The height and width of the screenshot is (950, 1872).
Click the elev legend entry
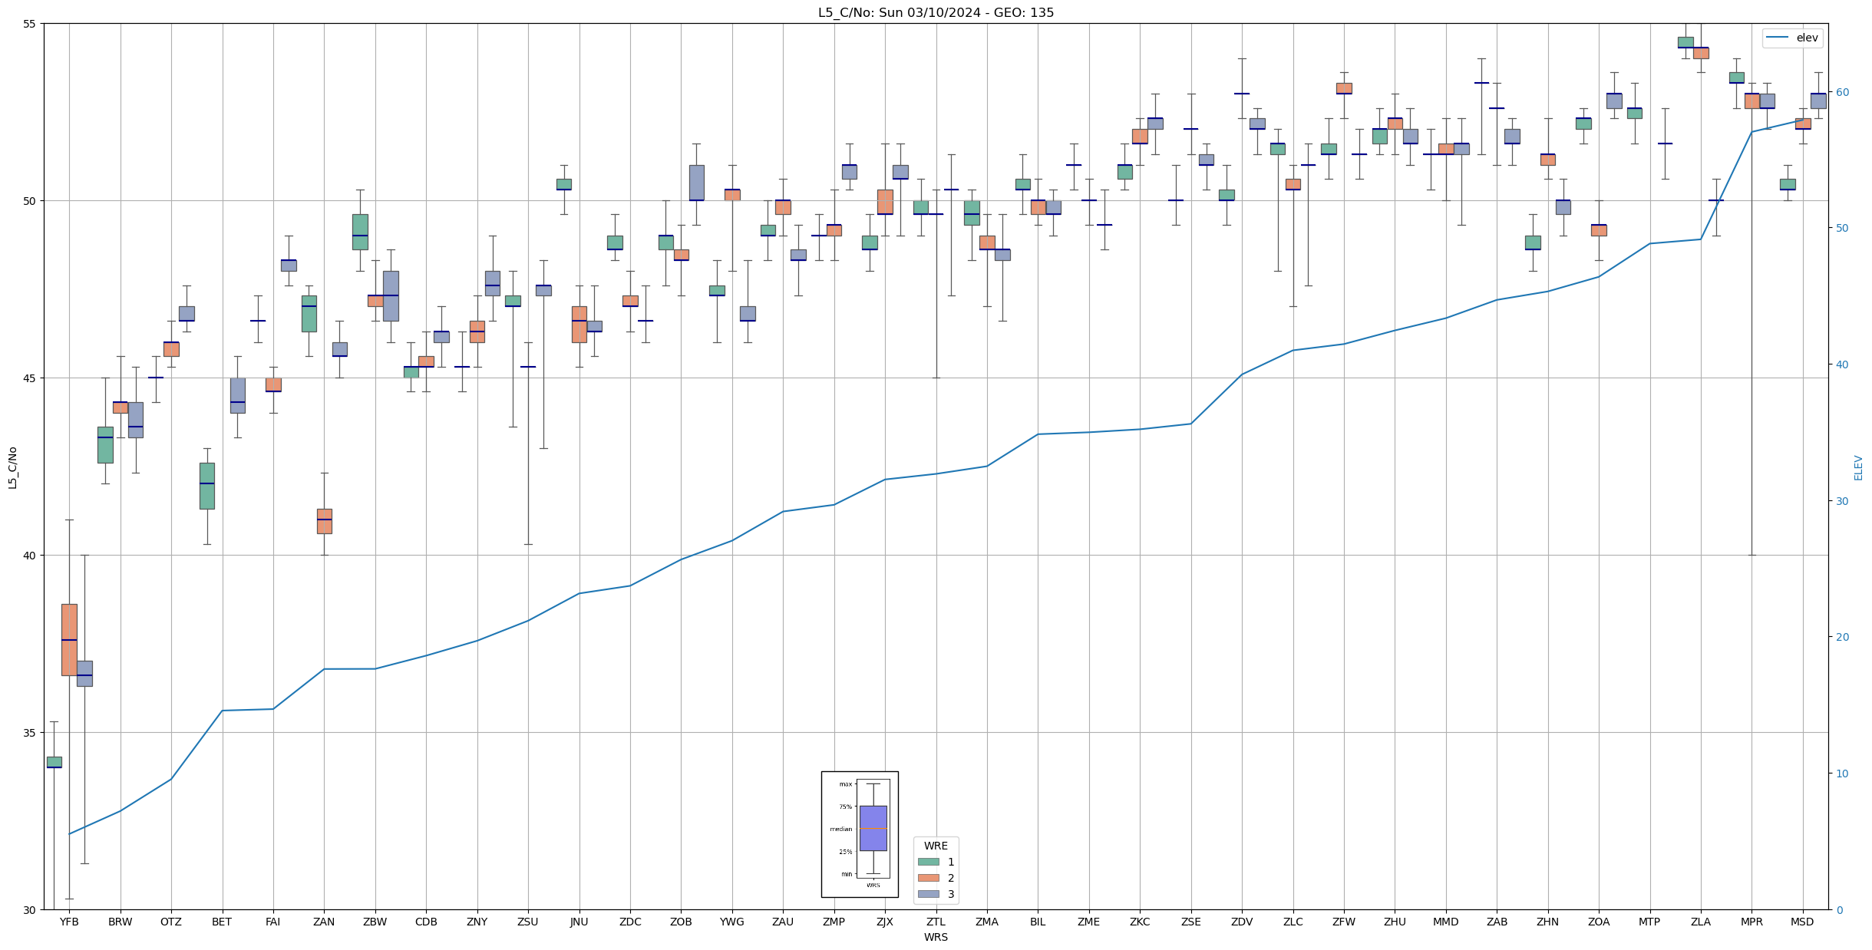click(x=1807, y=38)
